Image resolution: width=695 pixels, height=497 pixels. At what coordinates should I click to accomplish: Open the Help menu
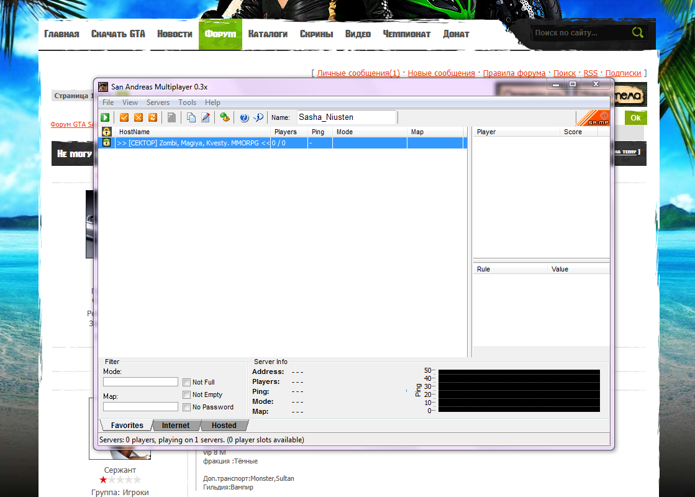(212, 103)
